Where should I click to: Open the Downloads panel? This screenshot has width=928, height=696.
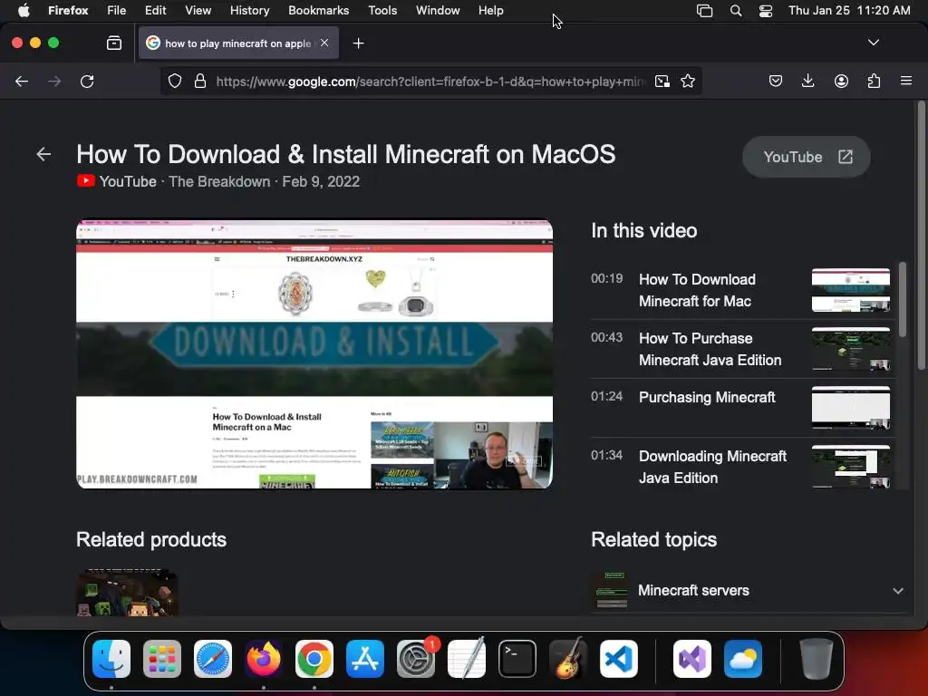click(x=807, y=81)
